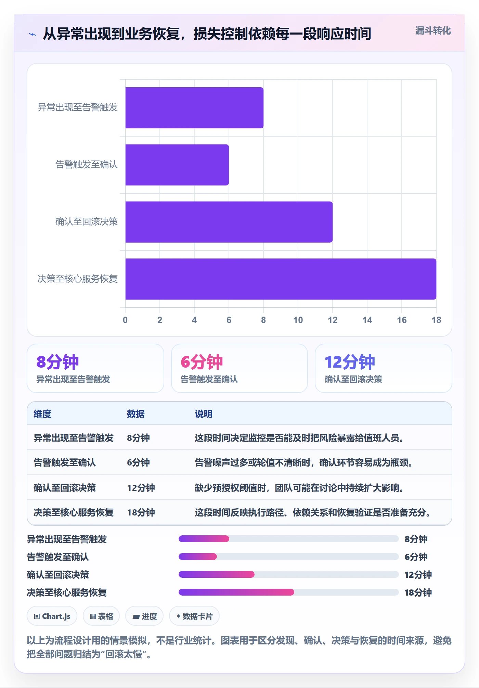Click the chart y-axis label 告警触发至确认
This screenshot has width=479, height=688.
(87, 165)
